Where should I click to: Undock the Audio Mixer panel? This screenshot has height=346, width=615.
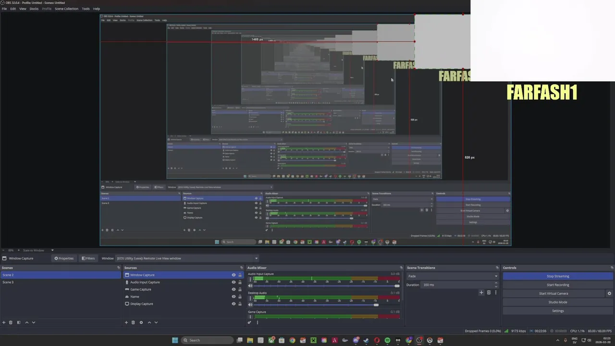(401, 268)
